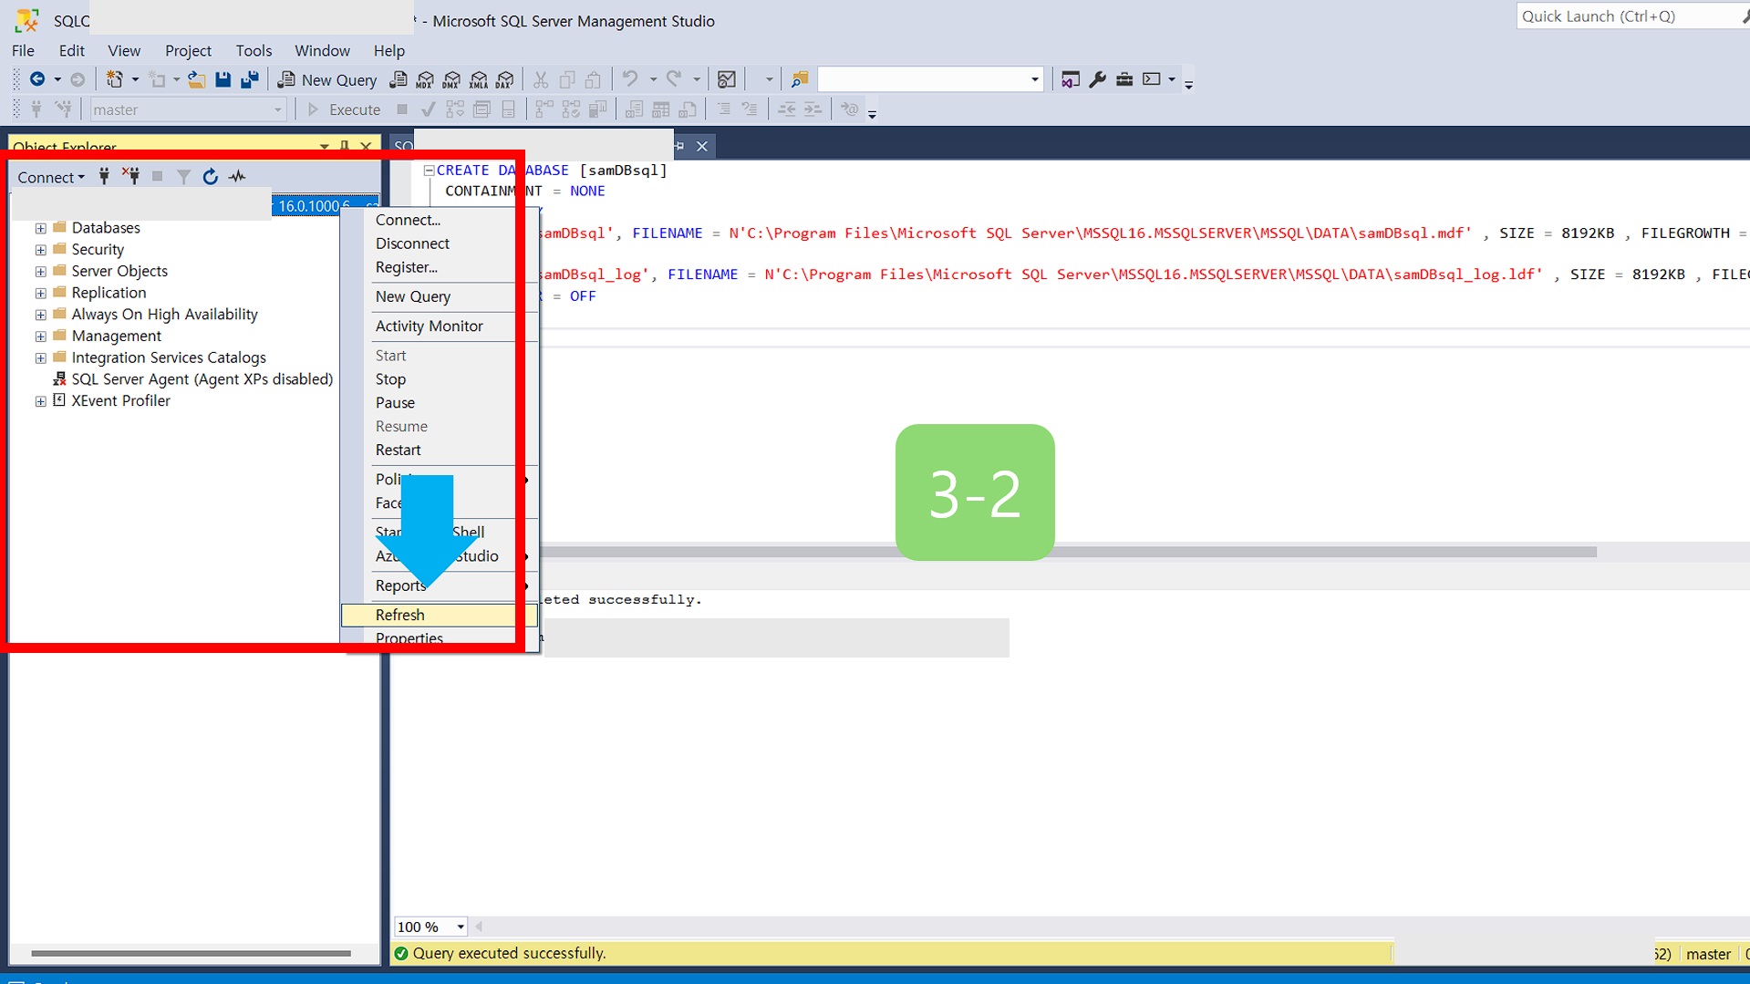Image resolution: width=1750 pixels, height=984 pixels.
Task: Click the Save All icon
Action: coord(249,79)
